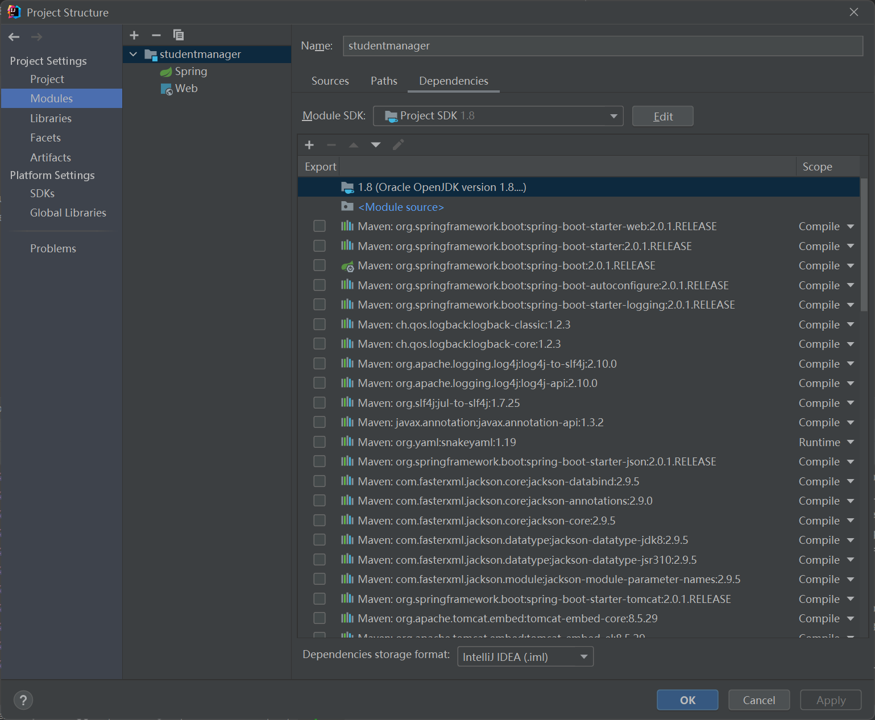Check export for jul-to-slf4j

[320, 403]
